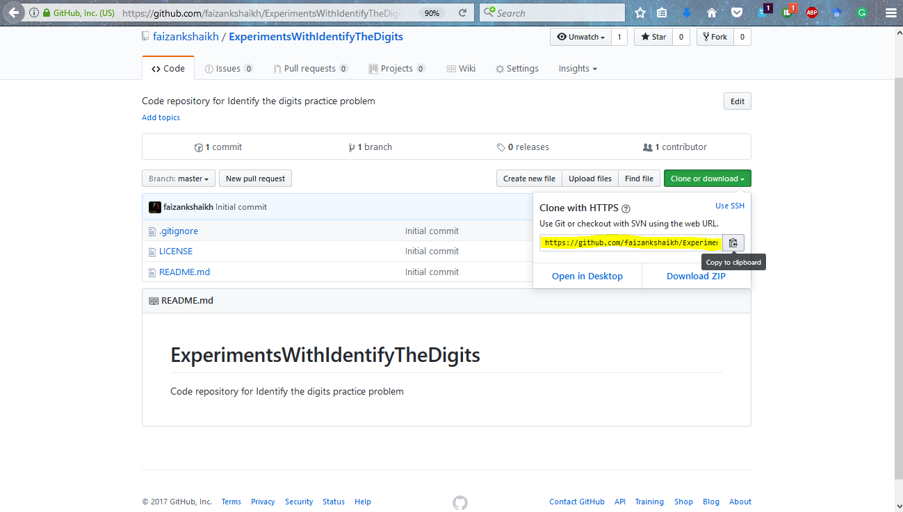Image resolution: width=903 pixels, height=512 pixels.
Task: Open the hamburger browser menu
Action: coord(890,13)
